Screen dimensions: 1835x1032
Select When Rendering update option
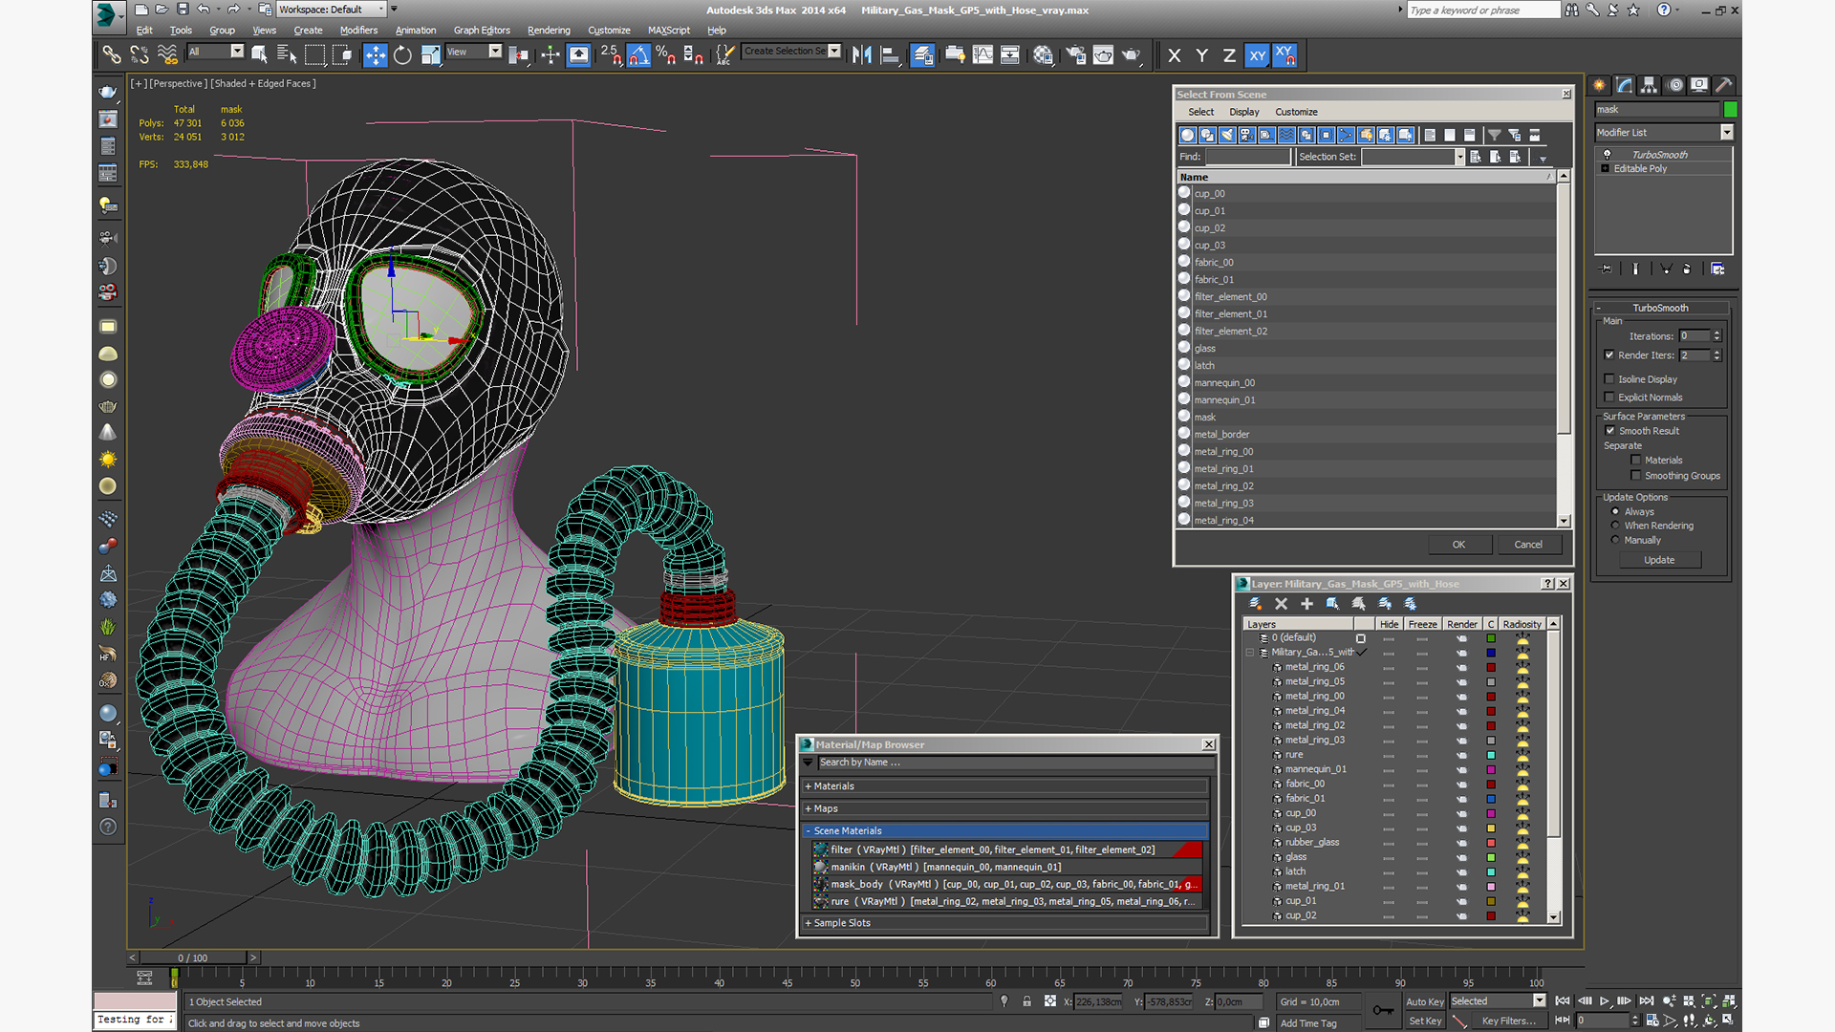click(x=1615, y=526)
